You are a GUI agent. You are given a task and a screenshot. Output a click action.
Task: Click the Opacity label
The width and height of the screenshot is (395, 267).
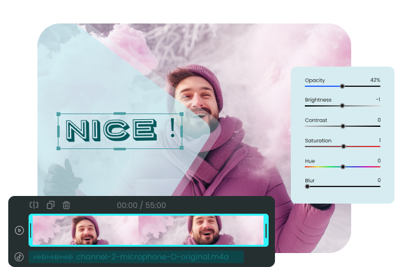coord(315,81)
